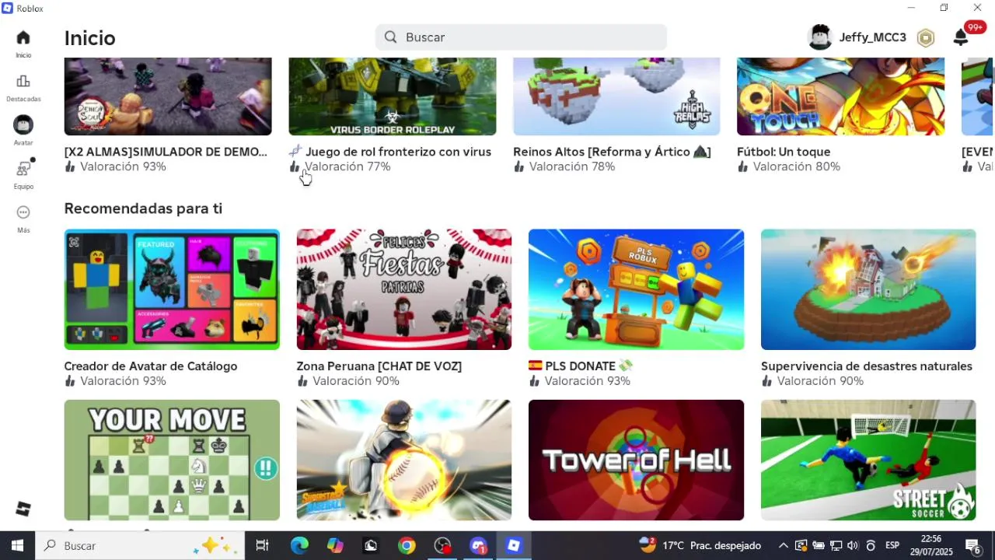The width and height of the screenshot is (995, 560).
Task: Open the Windows Start menu
Action: pos(17,546)
